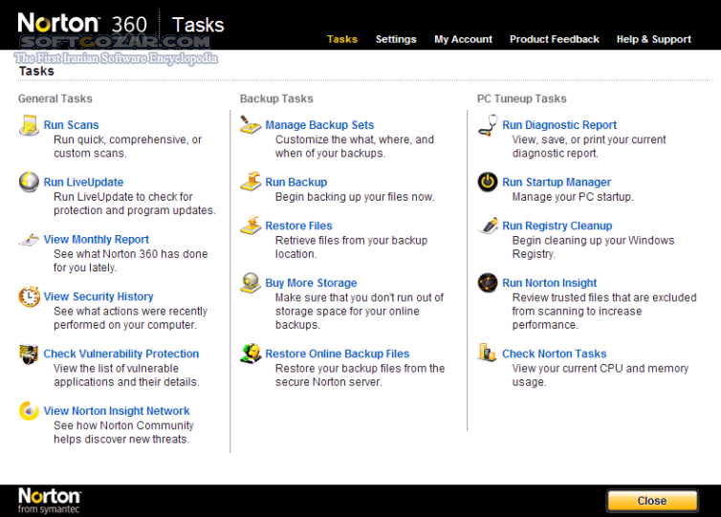Click the View Monthly Report icon
721x517 pixels.
point(29,240)
